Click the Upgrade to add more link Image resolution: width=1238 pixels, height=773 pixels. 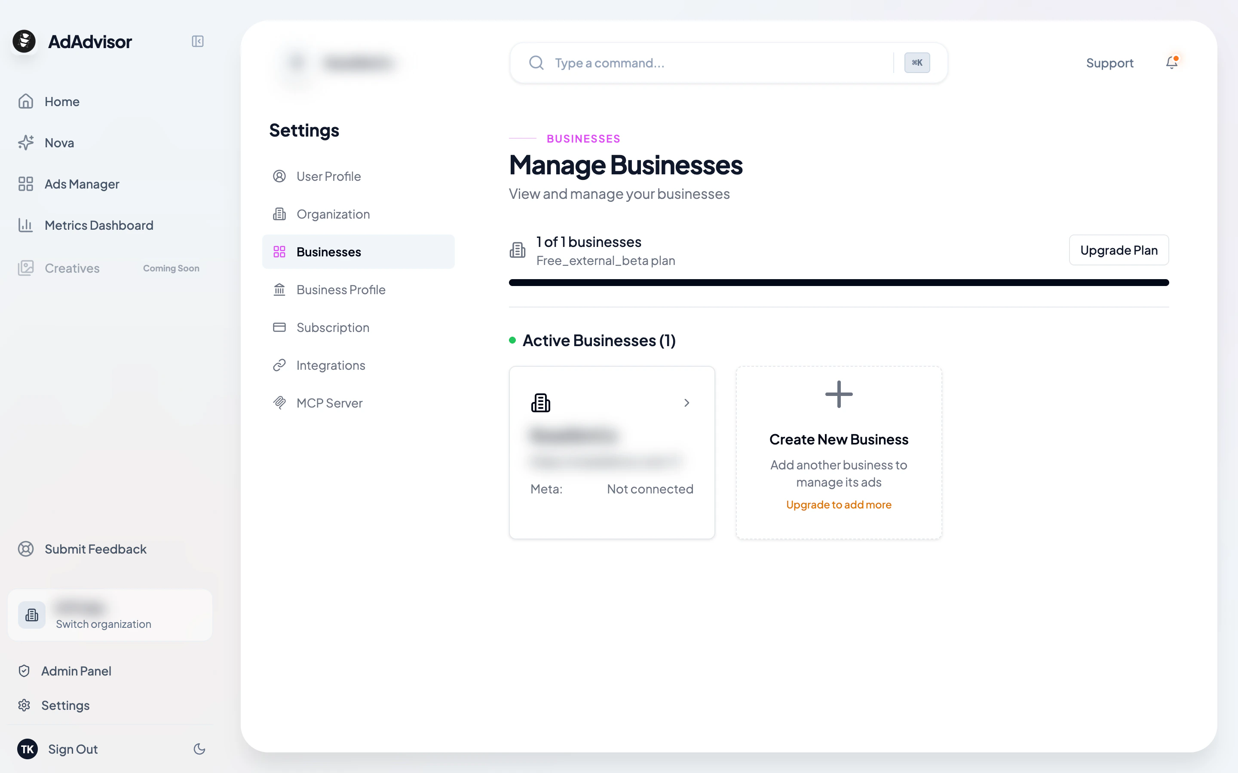838,505
